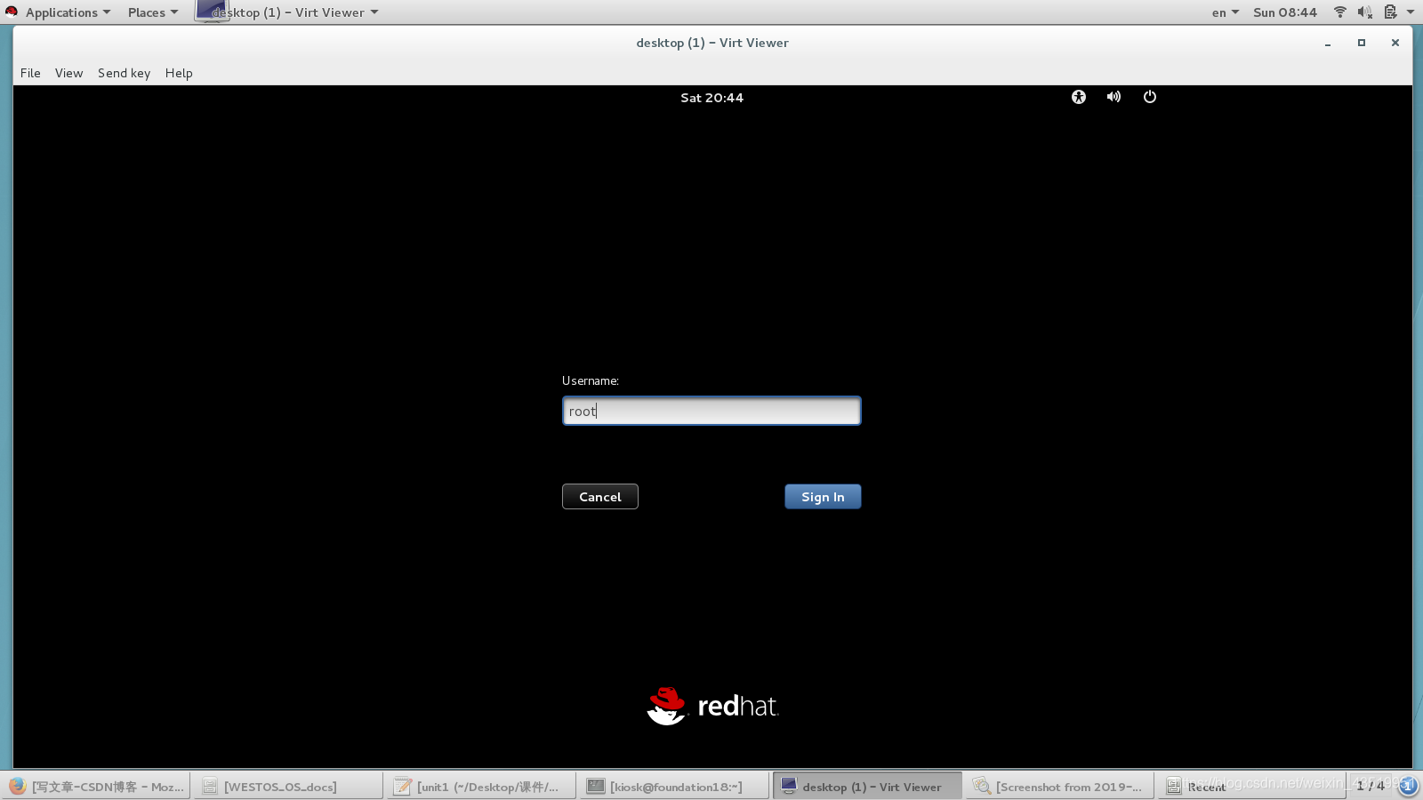Switch to the unit1 text editor taskbar window
Image resolution: width=1423 pixels, height=800 pixels.
(x=482, y=787)
